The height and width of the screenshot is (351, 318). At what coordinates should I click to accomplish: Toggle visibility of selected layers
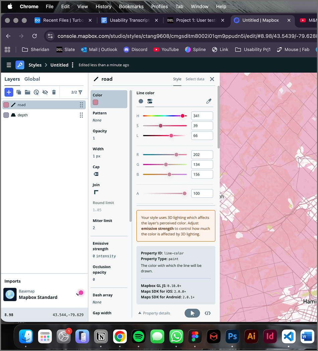pos(45,92)
